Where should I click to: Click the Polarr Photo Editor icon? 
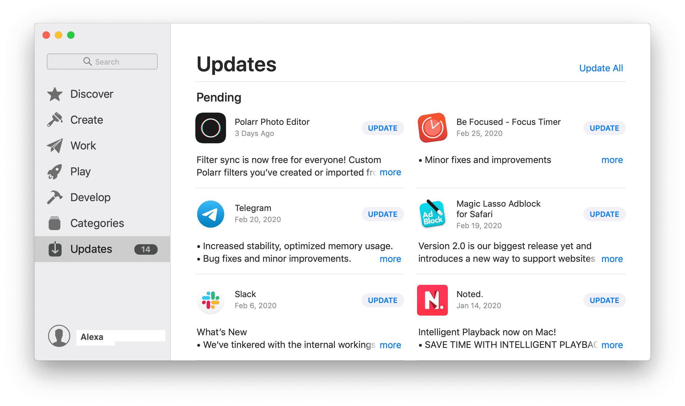(x=211, y=128)
